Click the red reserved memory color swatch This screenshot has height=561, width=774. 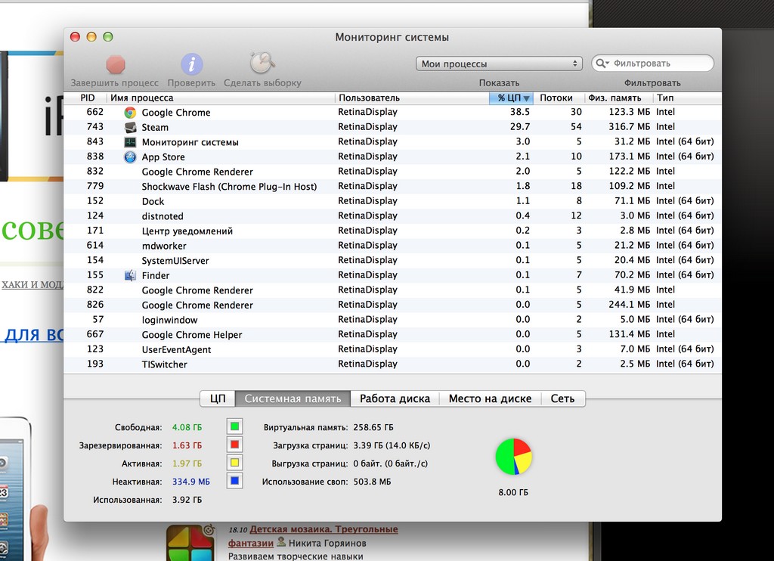(x=234, y=445)
